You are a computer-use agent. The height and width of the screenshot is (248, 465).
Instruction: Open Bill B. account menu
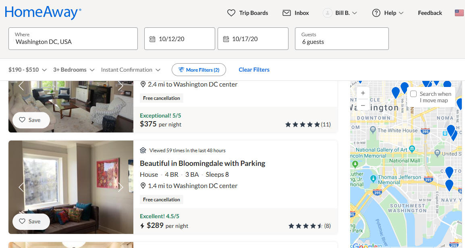coord(340,13)
